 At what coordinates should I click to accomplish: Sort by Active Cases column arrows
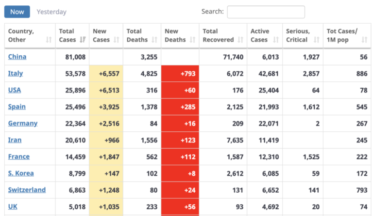tap(276, 40)
